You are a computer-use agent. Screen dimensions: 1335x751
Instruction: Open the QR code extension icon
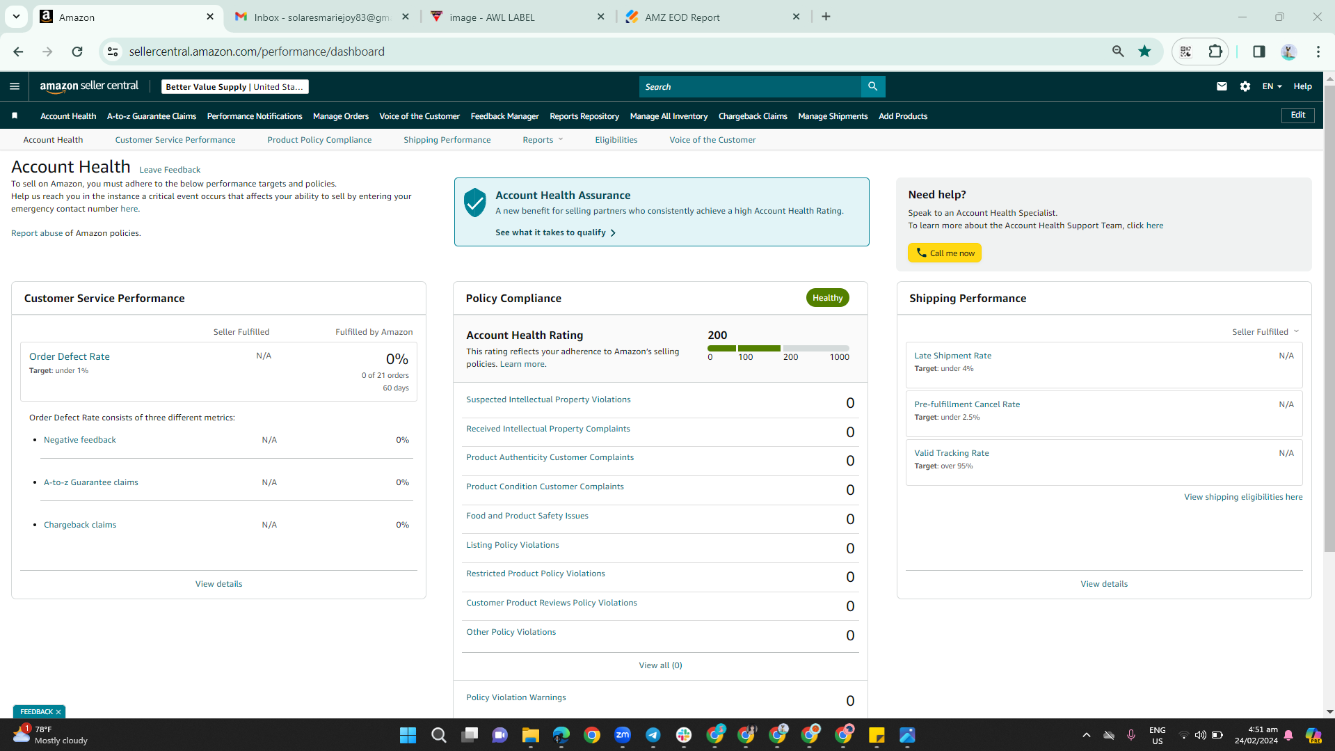point(1185,52)
